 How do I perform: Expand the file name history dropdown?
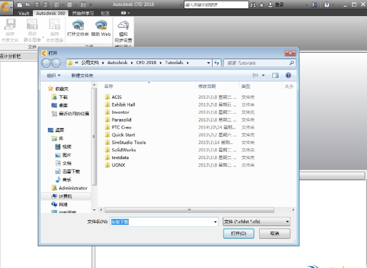tap(216, 222)
